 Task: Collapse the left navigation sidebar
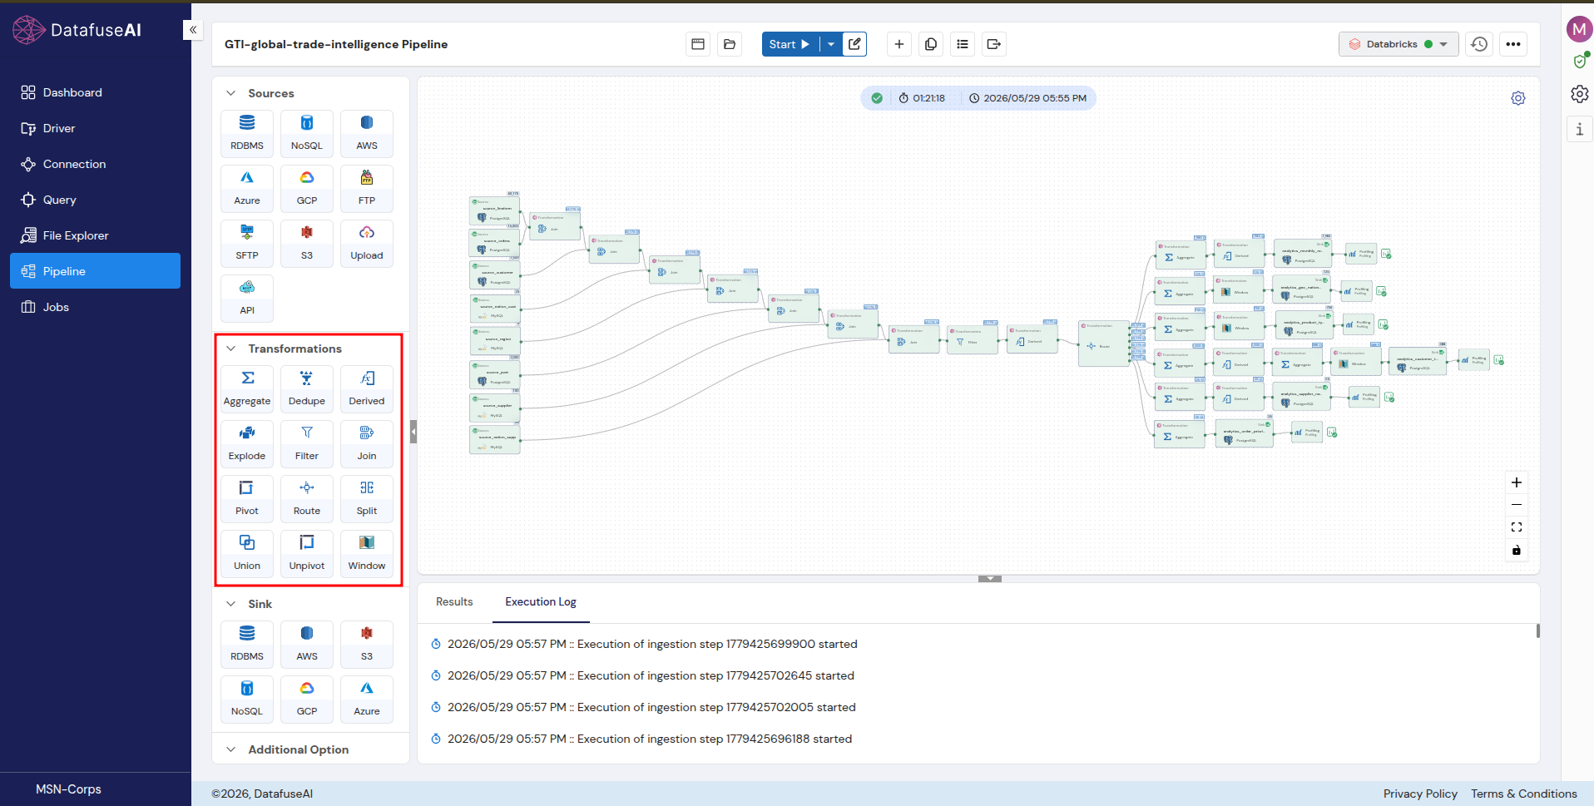pos(192,30)
